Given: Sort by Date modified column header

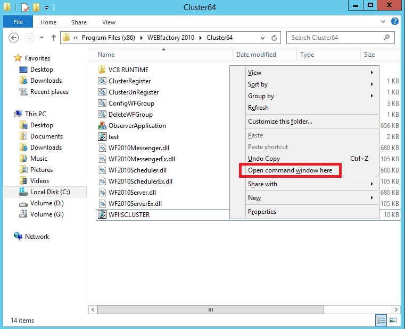Looking at the screenshot, I should 265,55.
